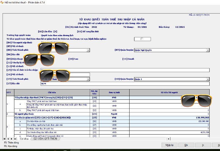Screen dimensions: 220x151
Task: Open the 02-1/BK-QTT-TNCN sheet tab
Action: coord(45,139)
